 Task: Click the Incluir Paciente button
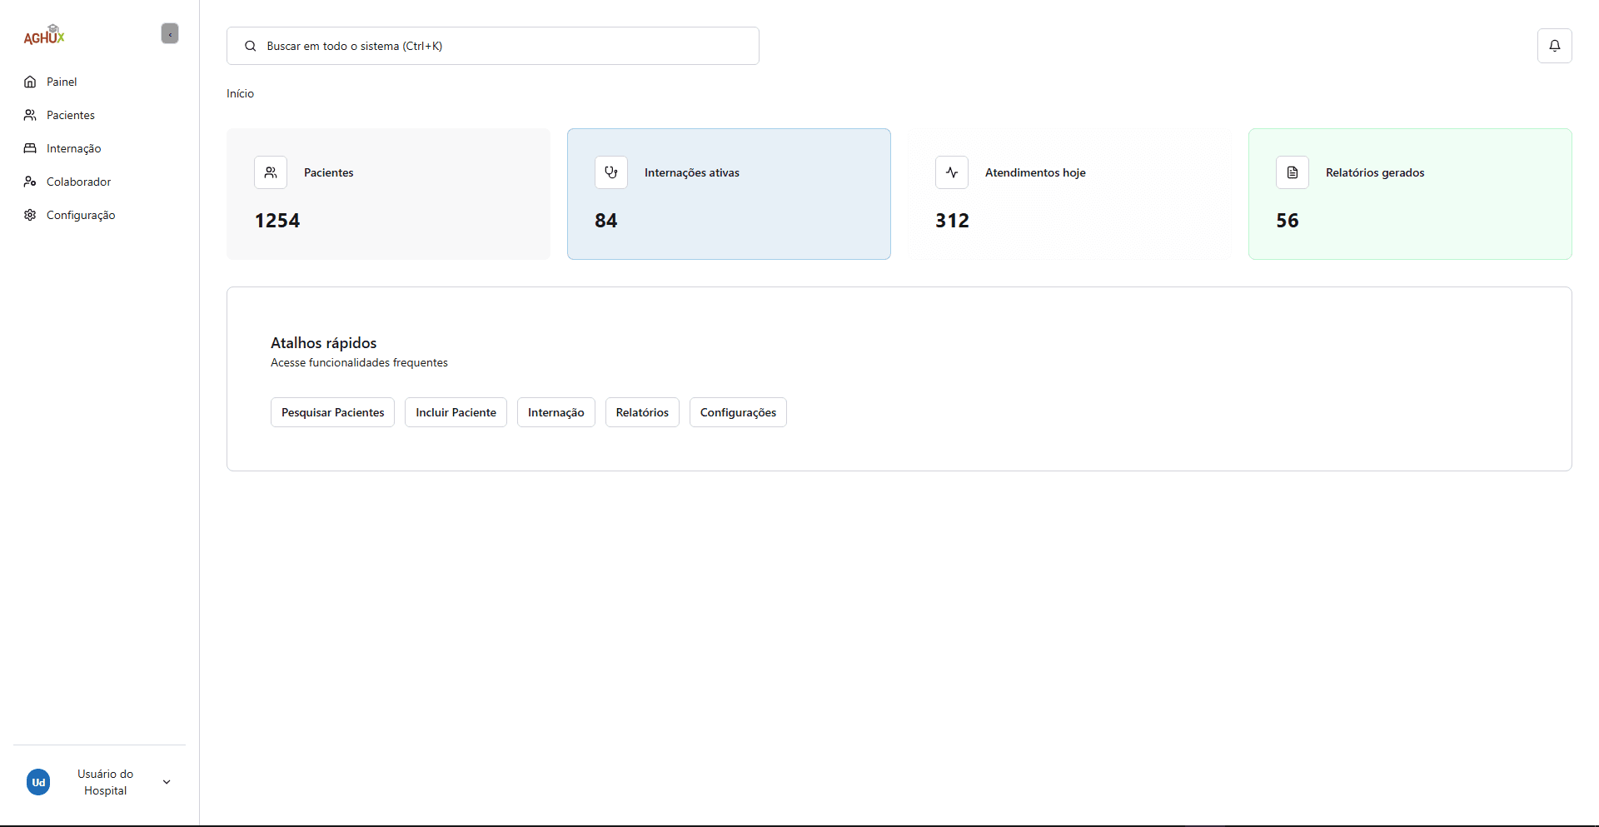pos(456,412)
